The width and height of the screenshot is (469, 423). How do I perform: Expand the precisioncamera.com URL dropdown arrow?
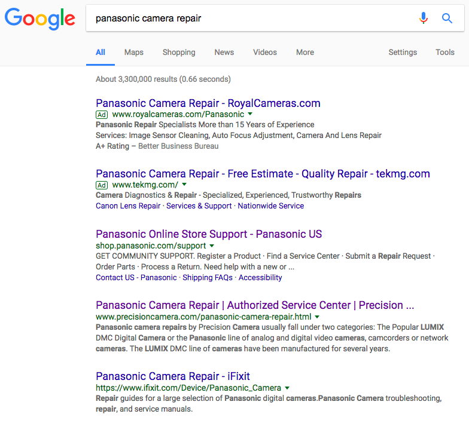click(x=317, y=317)
